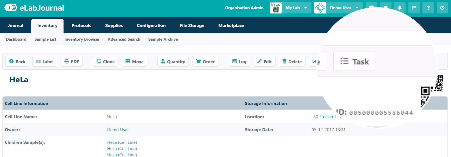Viewport: 451px width, 157px height.
Task: Open the task list icon in header
Action: 414,8
